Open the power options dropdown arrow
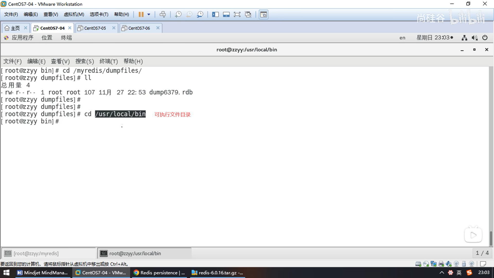 coord(149,14)
